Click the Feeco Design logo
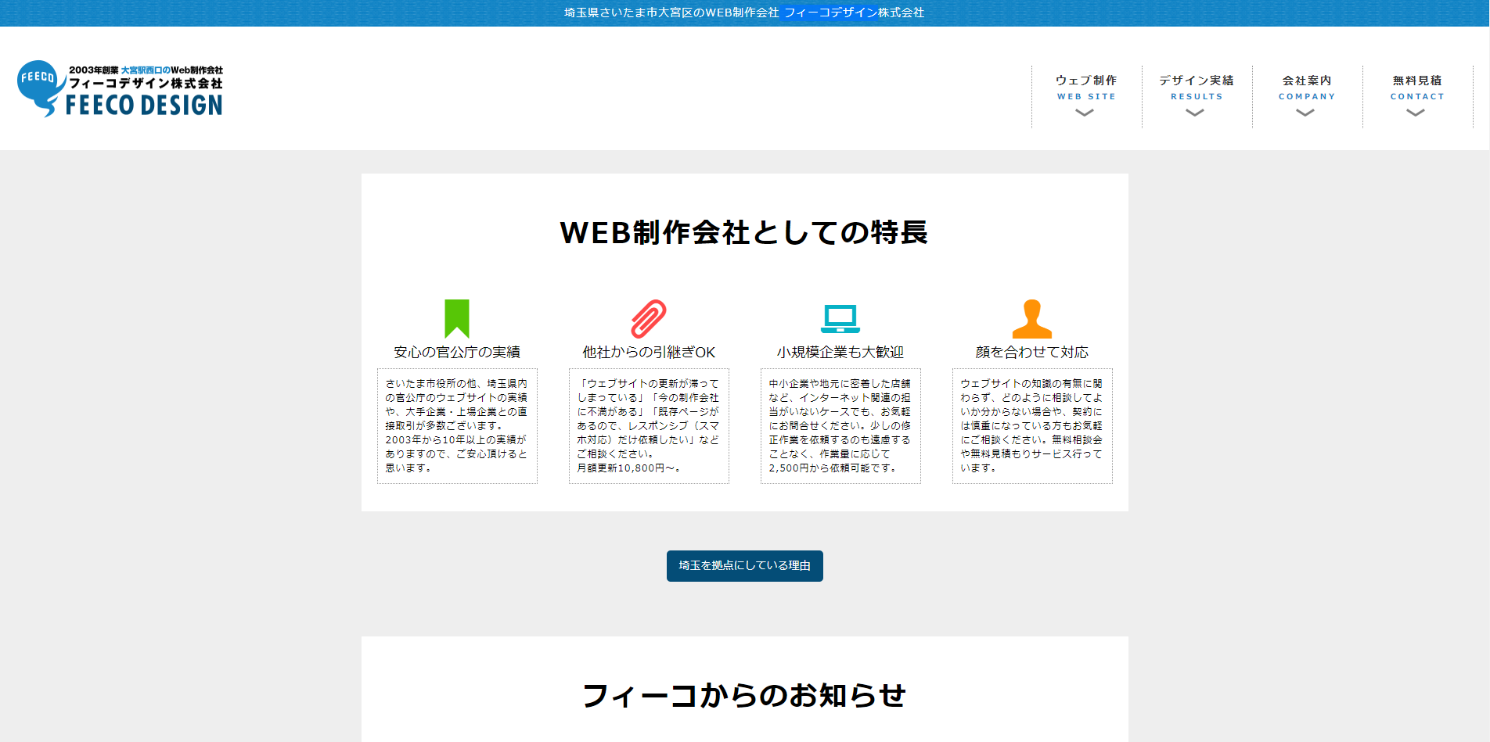This screenshot has width=1490, height=742. [x=121, y=89]
